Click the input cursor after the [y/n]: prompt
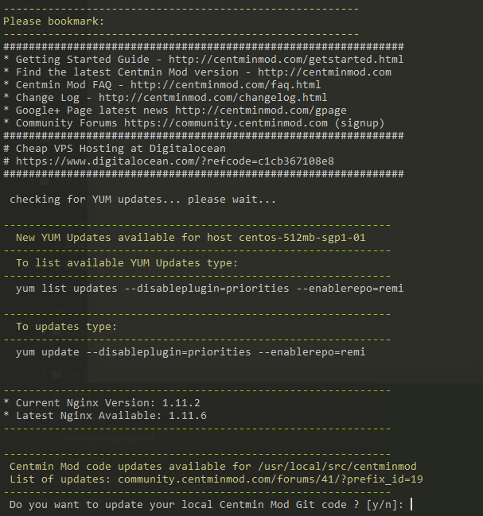 (411, 505)
